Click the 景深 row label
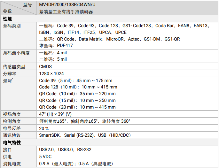Image resolution: width=219 pixels, height=168 pixels. 8,80
